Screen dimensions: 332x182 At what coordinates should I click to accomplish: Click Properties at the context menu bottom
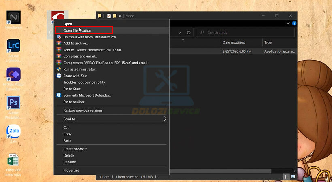pyautogui.click(x=71, y=170)
